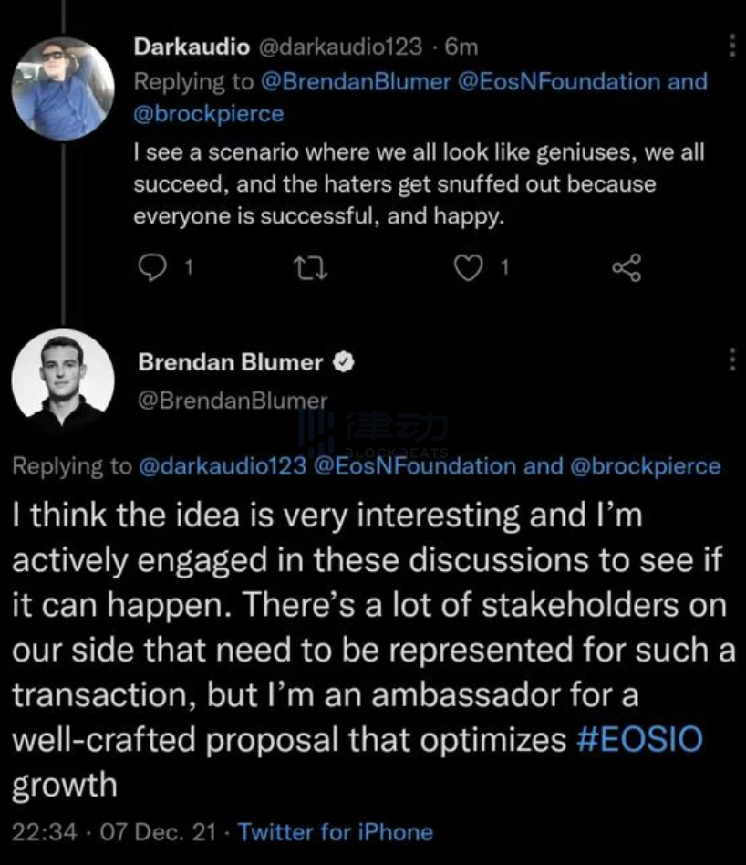The height and width of the screenshot is (865, 746).
Task: Share Darkaudio's tweet
Action: 627,267
